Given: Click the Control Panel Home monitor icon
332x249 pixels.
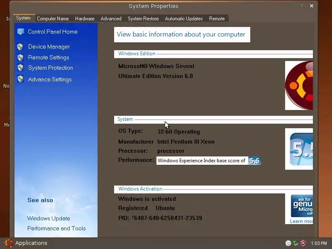Looking at the screenshot, I should (x=20, y=32).
